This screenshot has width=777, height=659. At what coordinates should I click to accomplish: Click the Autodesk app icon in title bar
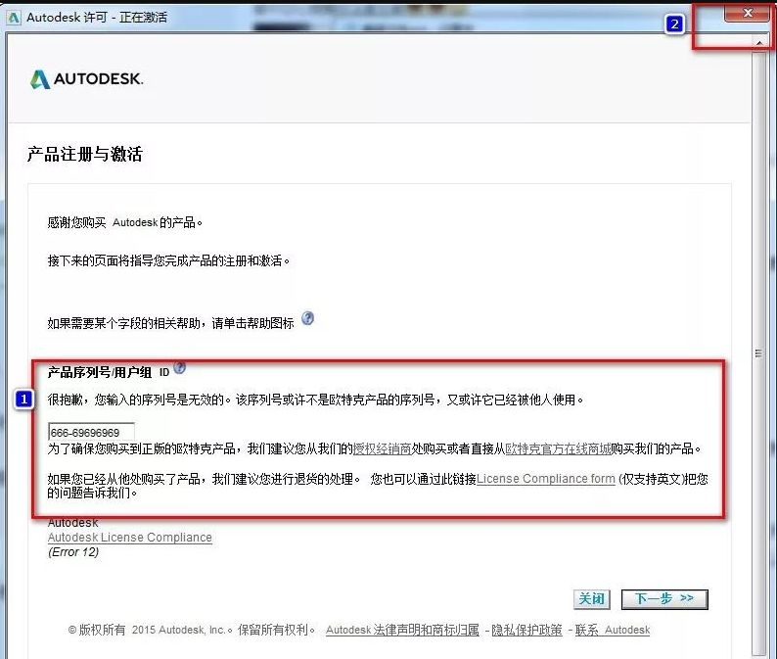(x=14, y=18)
